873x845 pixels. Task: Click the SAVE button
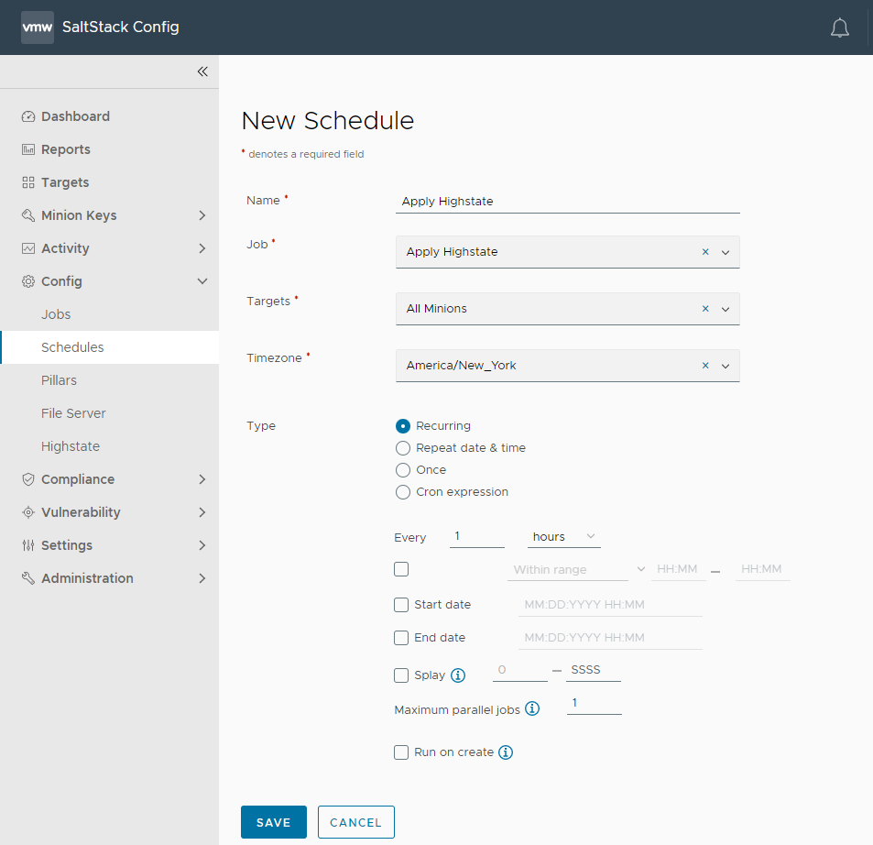click(x=273, y=822)
